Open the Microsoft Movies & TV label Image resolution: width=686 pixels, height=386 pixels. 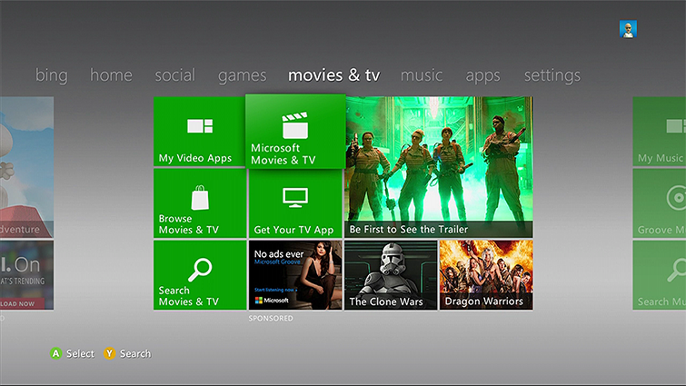283,153
